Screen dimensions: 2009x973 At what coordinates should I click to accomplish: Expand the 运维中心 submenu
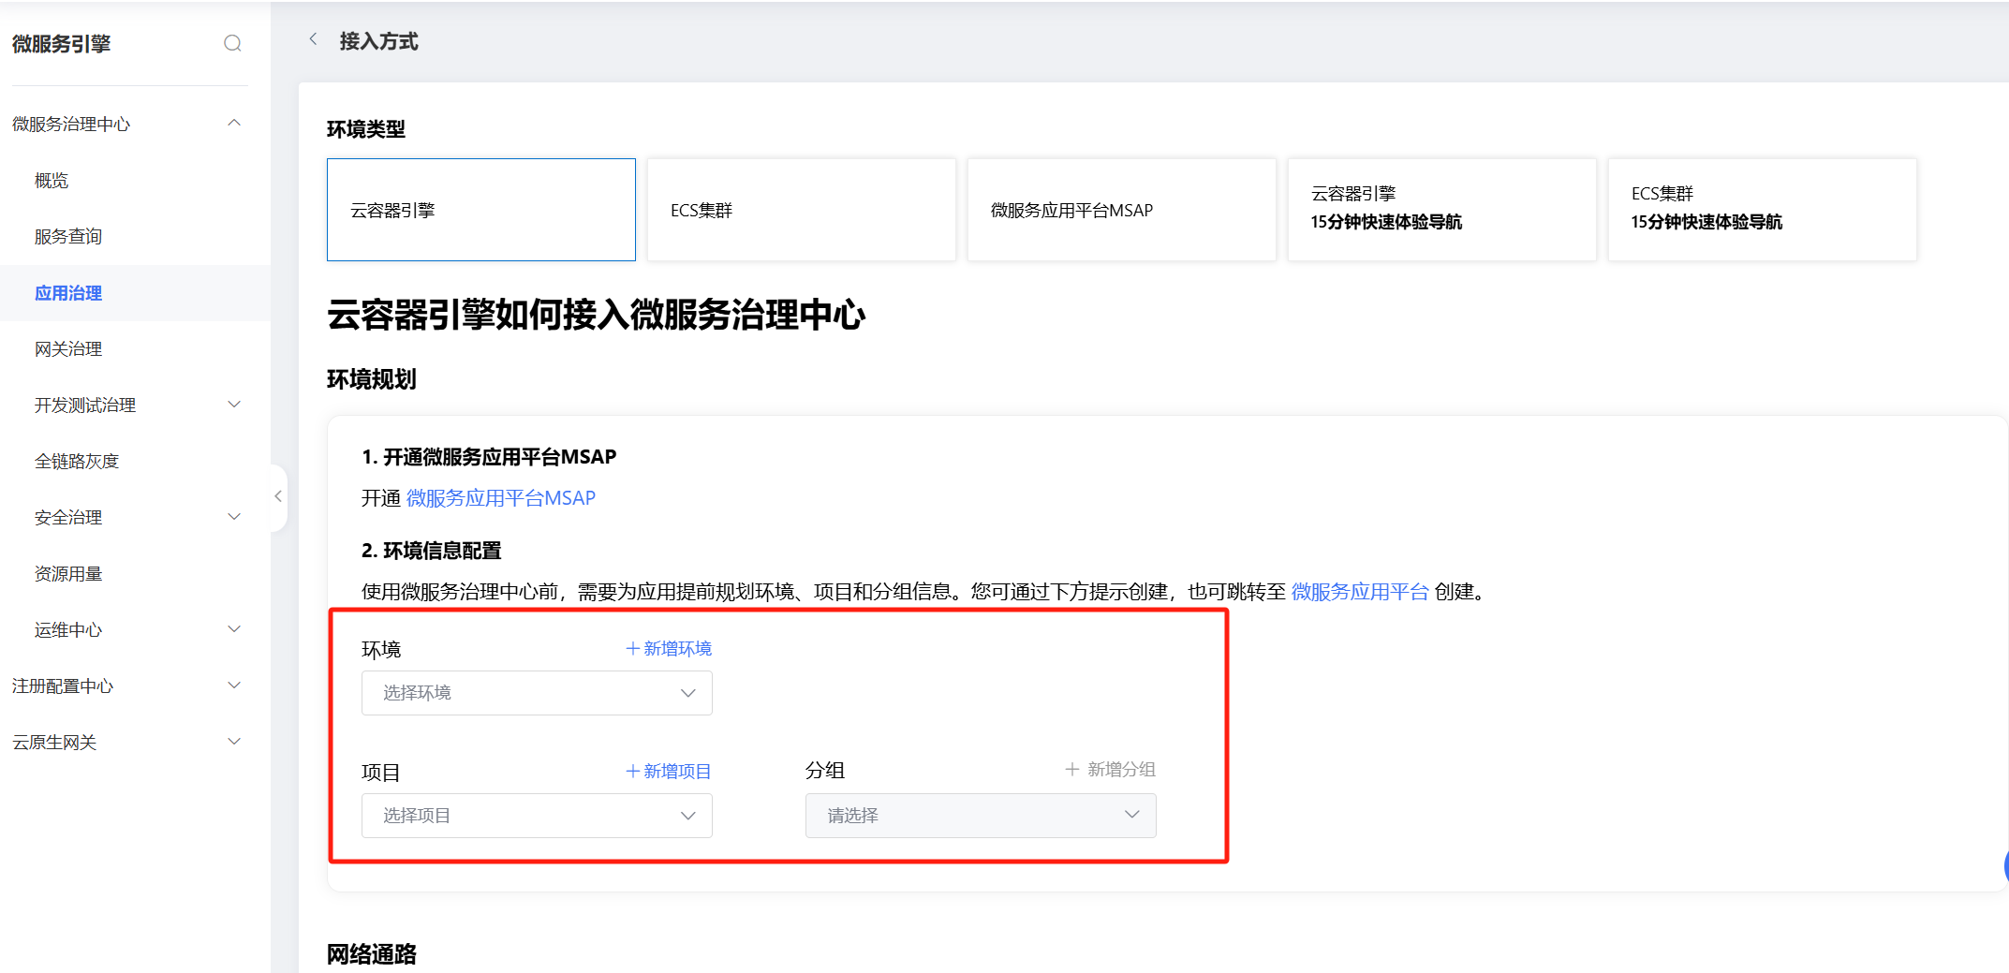coord(234,629)
